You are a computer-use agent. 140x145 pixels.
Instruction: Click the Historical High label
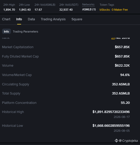(x=13, y=112)
